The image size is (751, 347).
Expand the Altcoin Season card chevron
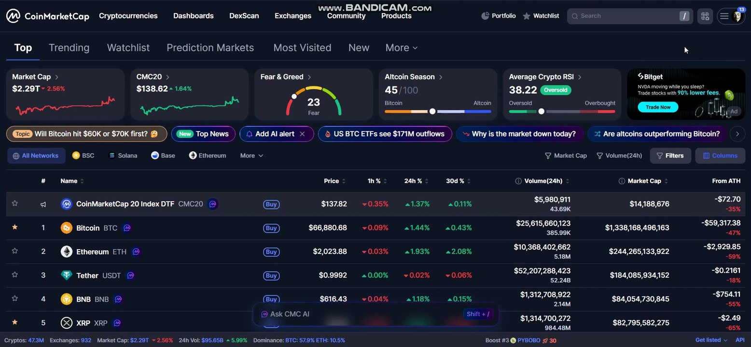441,77
